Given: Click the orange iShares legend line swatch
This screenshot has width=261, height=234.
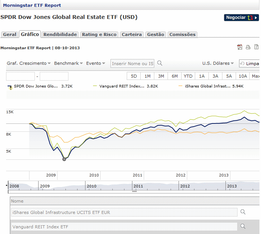Looking at the screenshot, I should tap(180, 86).
